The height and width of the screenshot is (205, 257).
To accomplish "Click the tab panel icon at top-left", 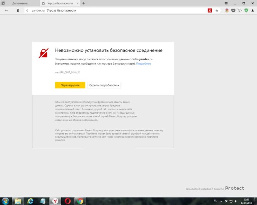I will click(3, 3).
